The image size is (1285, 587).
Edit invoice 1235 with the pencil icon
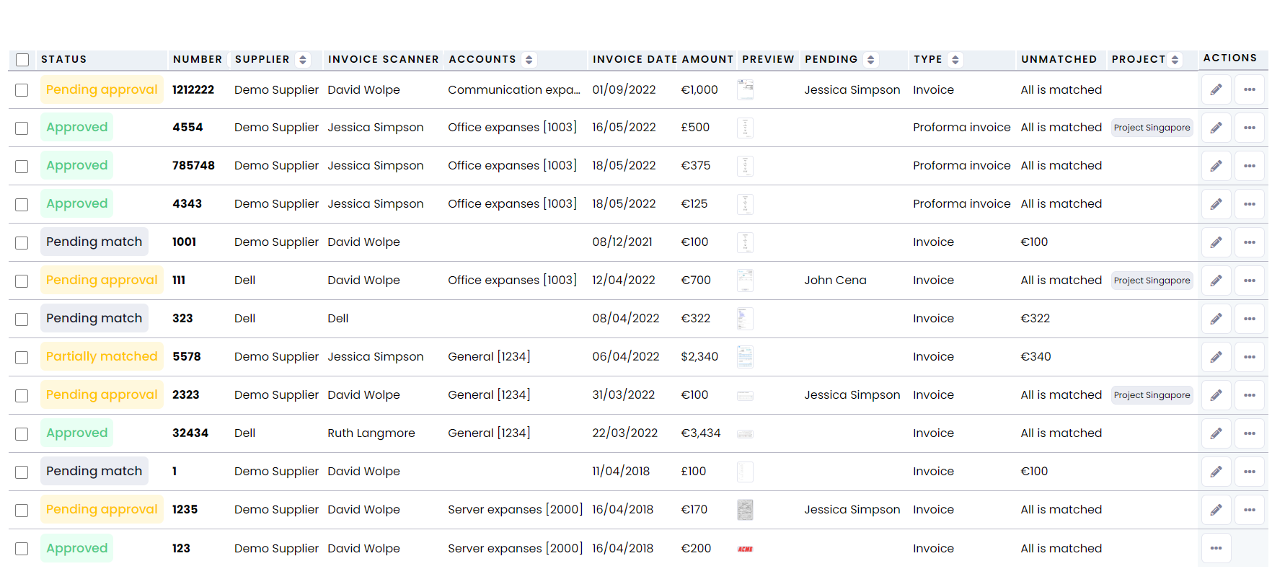click(1216, 510)
